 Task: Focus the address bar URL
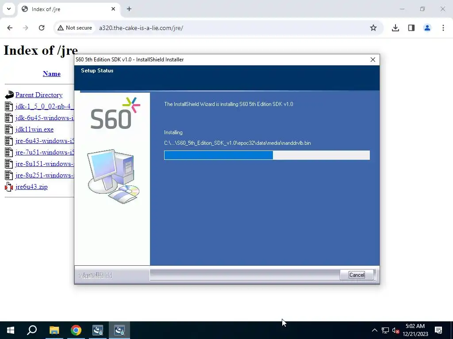point(141,28)
